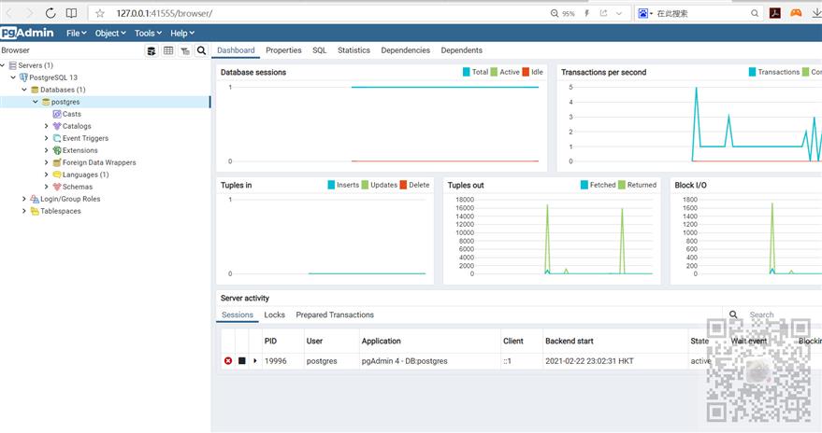Screen dimensions: 822x433
Task: Click the zoom 95% magnifier icon
Action: tap(555, 13)
